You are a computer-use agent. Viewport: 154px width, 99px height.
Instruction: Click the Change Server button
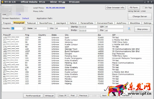(x=140, y=16)
